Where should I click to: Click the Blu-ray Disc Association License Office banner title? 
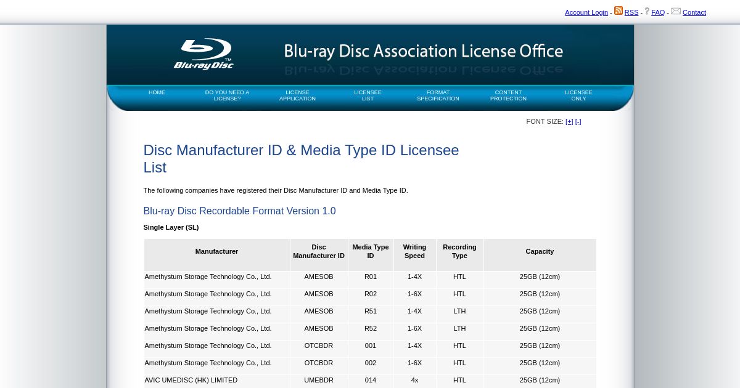click(424, 51)
